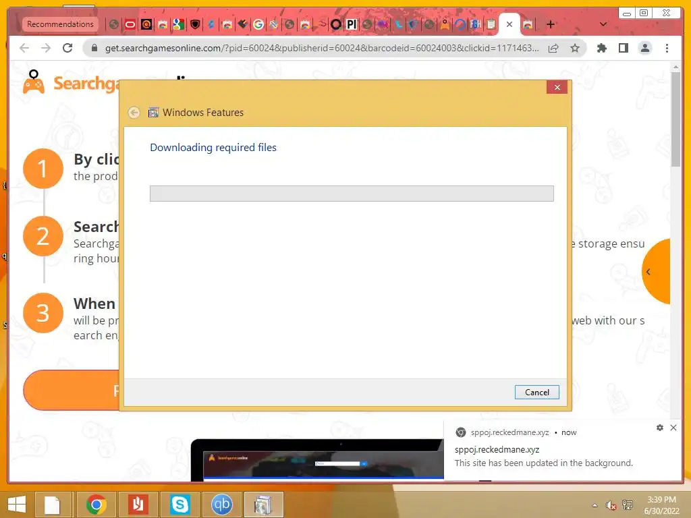Expand the tab search chevron
This screenshot has width=691, height=518.
(x=603, y=24)
